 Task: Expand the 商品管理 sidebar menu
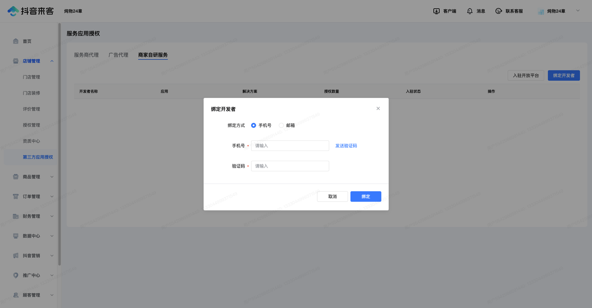tap(52, 177)
